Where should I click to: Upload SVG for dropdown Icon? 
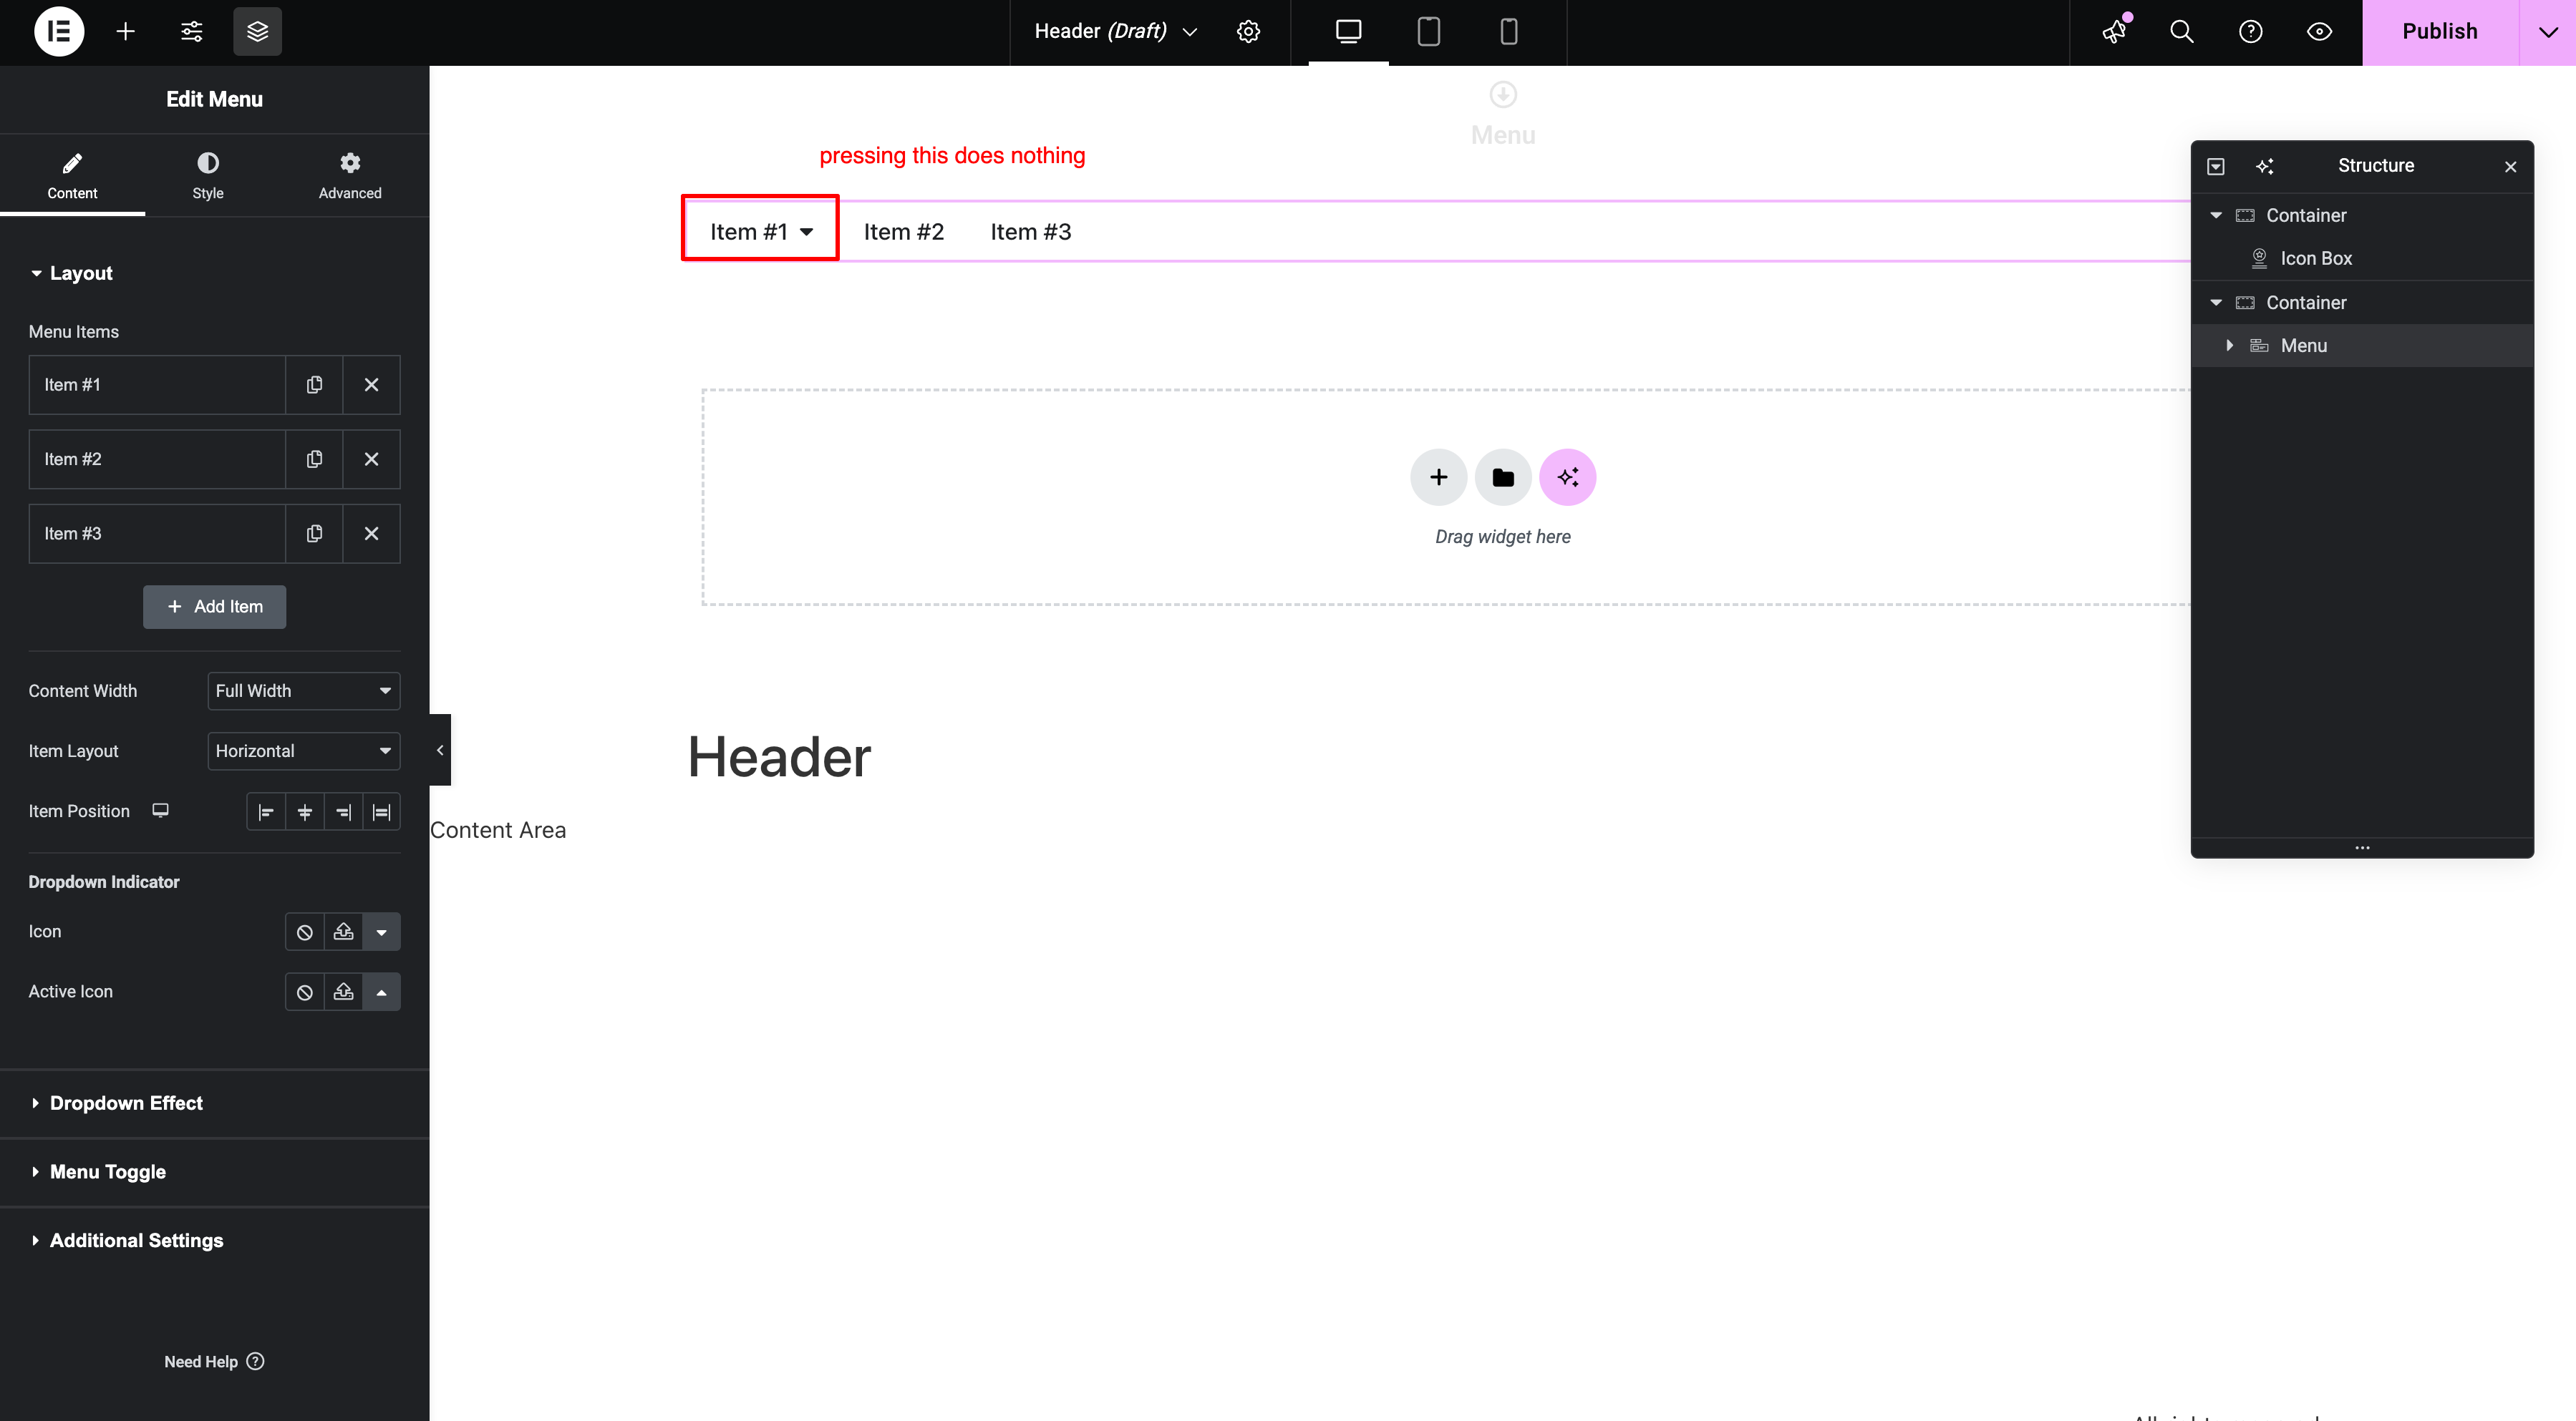[343, 932]
